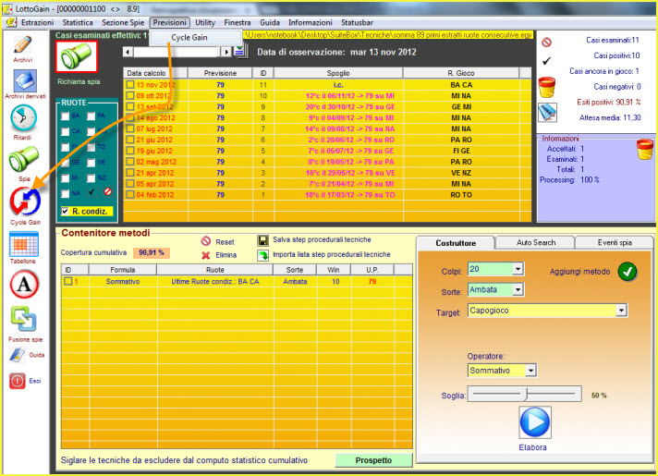Switch to Eventi spia tab

coord(615,242)
